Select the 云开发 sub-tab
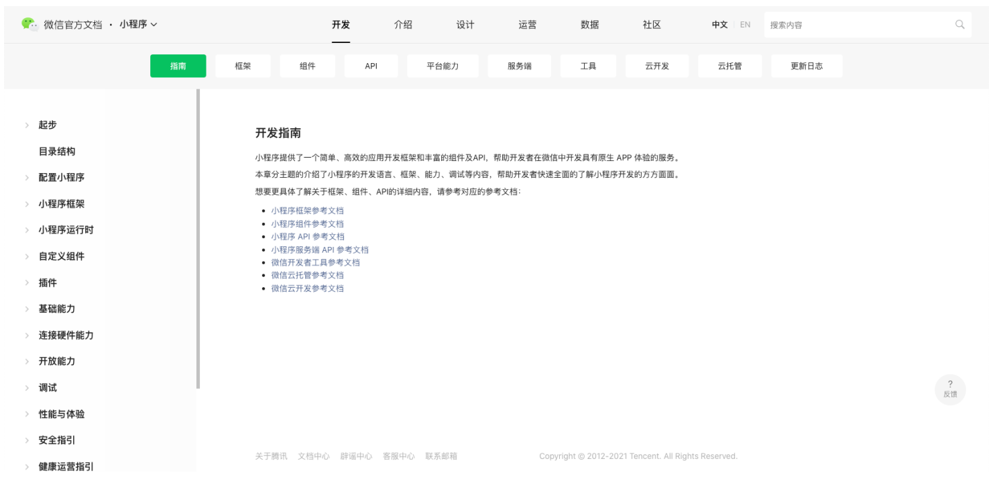This screenshot has width=993, height=481. (x=657, y=66)
